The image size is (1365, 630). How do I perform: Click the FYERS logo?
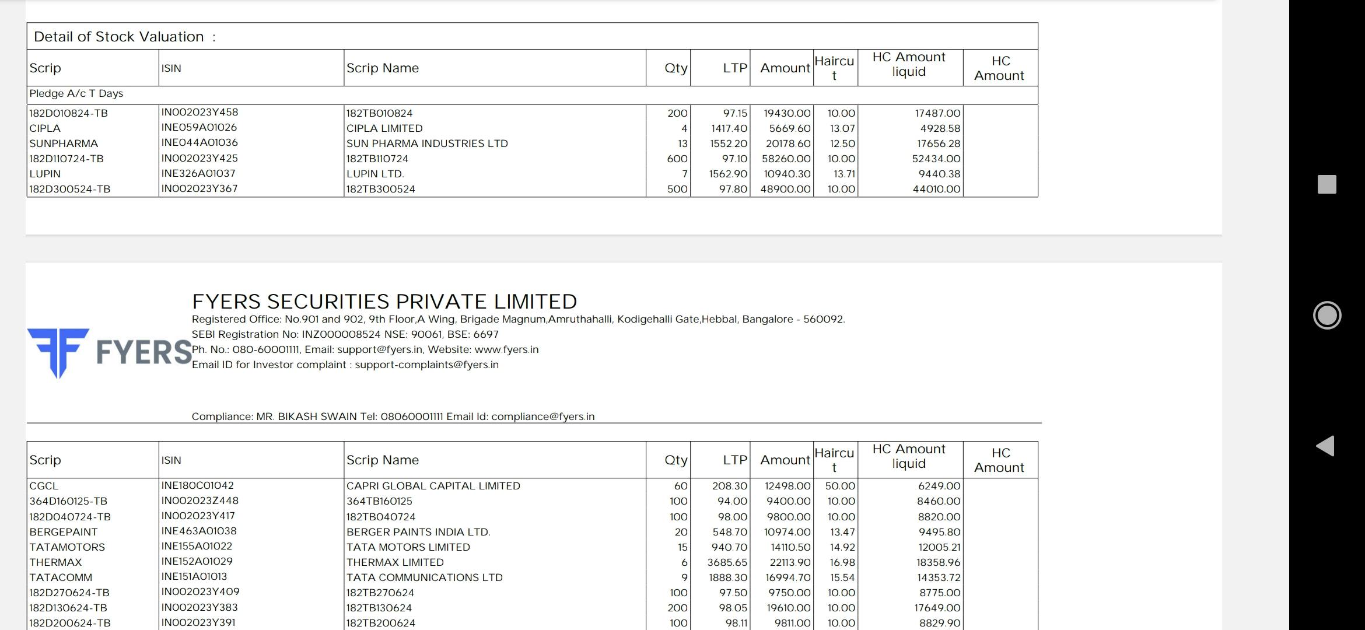point(109,352)
